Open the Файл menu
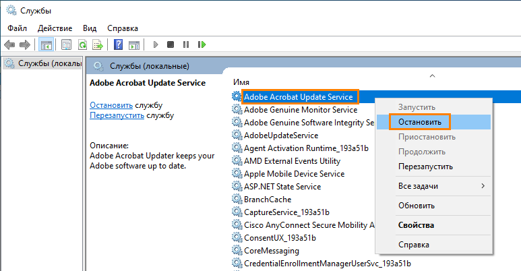This screenshot has height=271, width=521. (18, 28)
